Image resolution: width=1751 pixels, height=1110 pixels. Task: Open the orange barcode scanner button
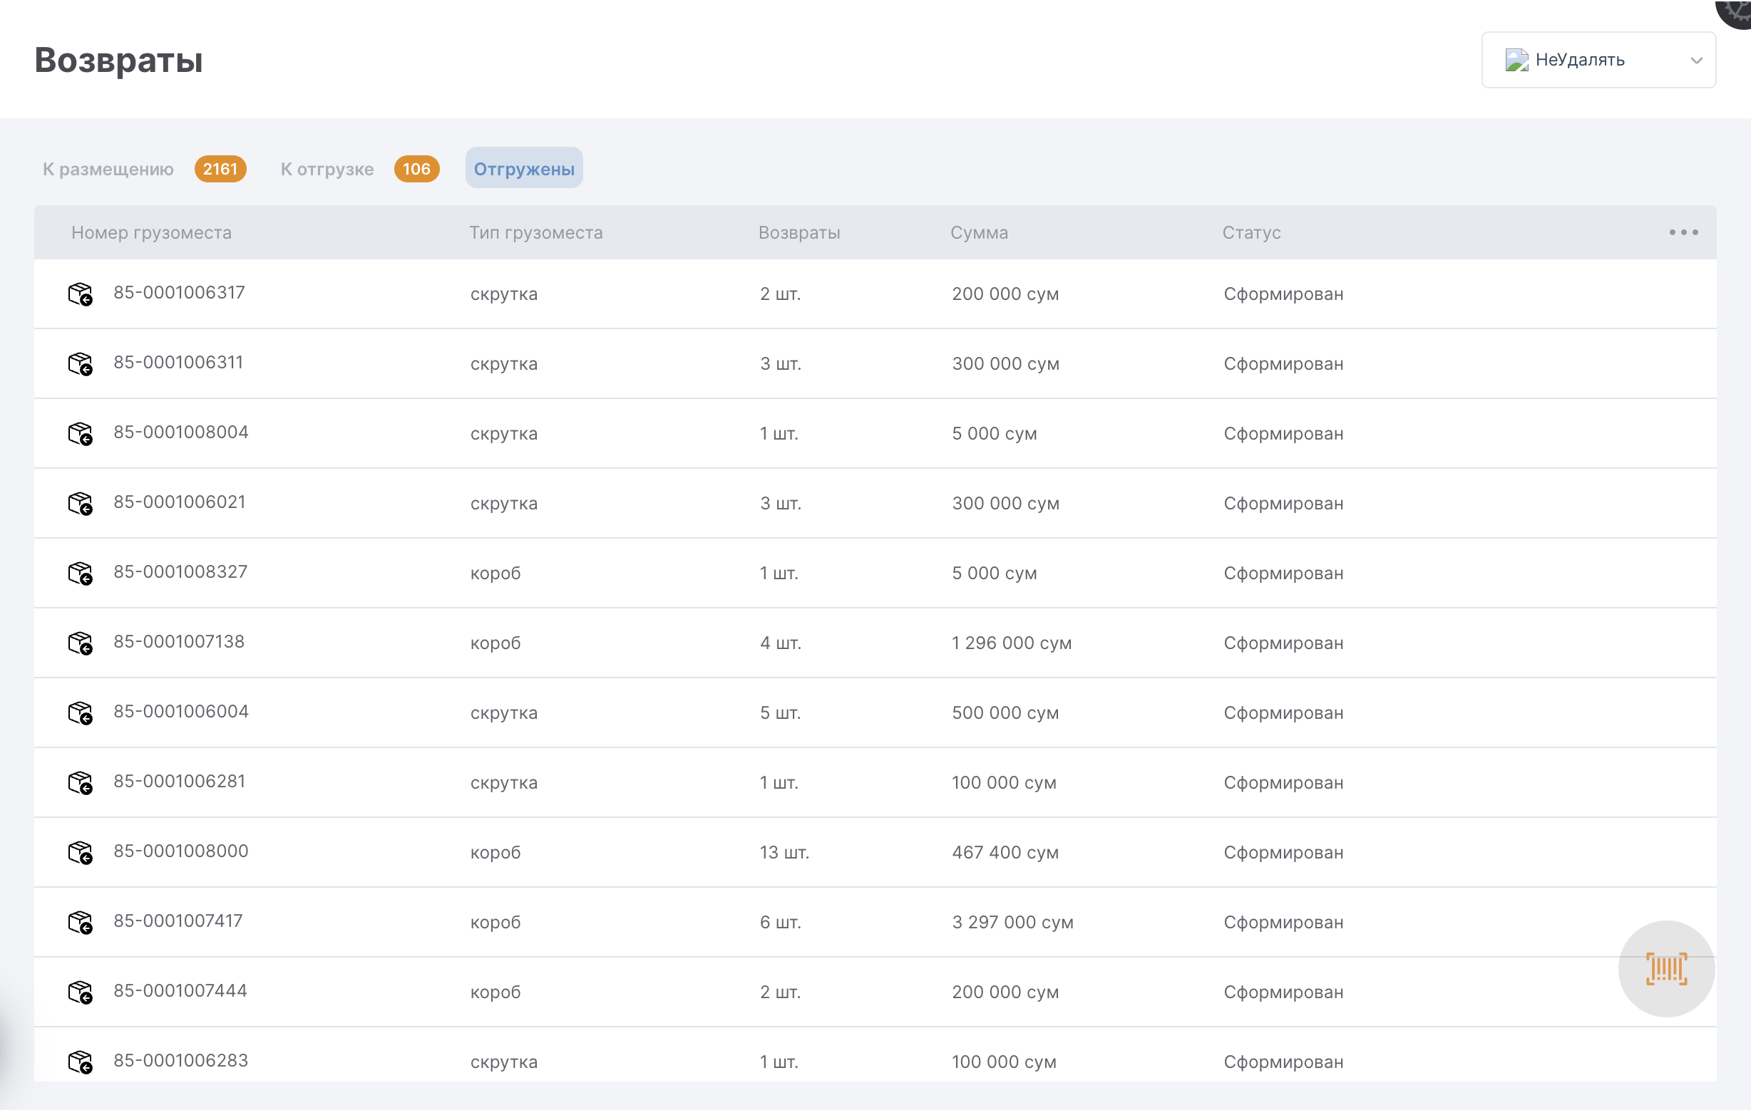(1665, 968)
